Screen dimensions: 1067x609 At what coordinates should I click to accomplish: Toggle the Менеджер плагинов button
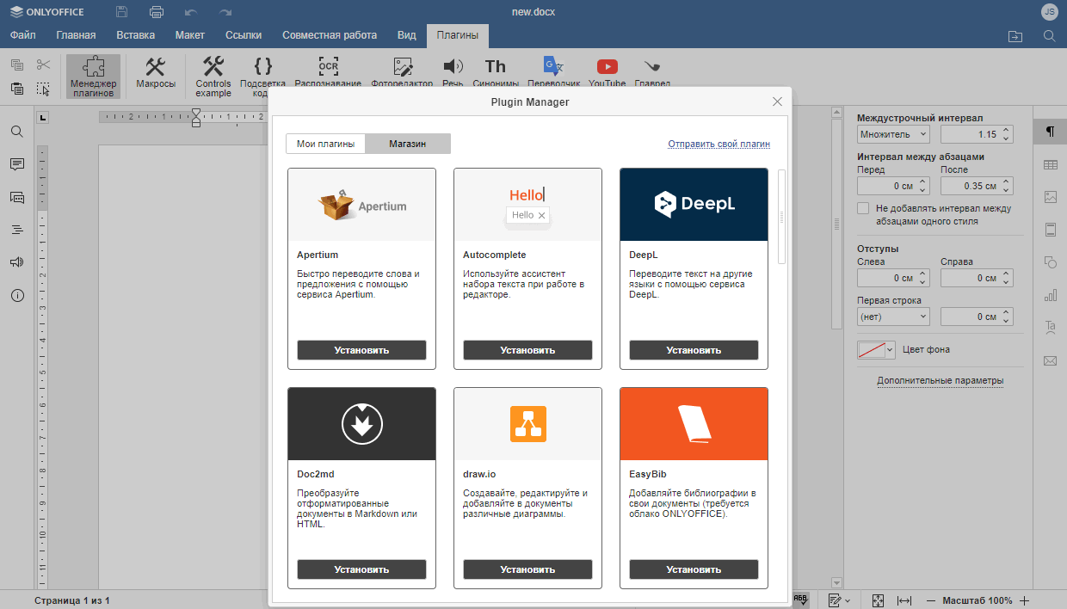point(93,77)
